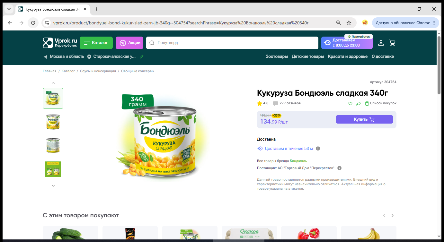This screenshot has width=444, height=242.
Task: Open the user profile icon in header
Action: (381, 43)
